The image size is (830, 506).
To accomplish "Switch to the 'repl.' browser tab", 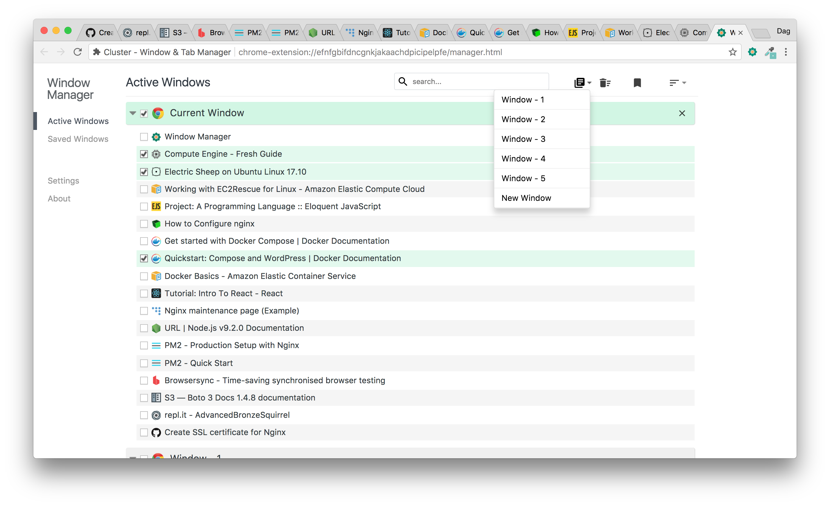I will pyautogui.click(x=137, y=33).
